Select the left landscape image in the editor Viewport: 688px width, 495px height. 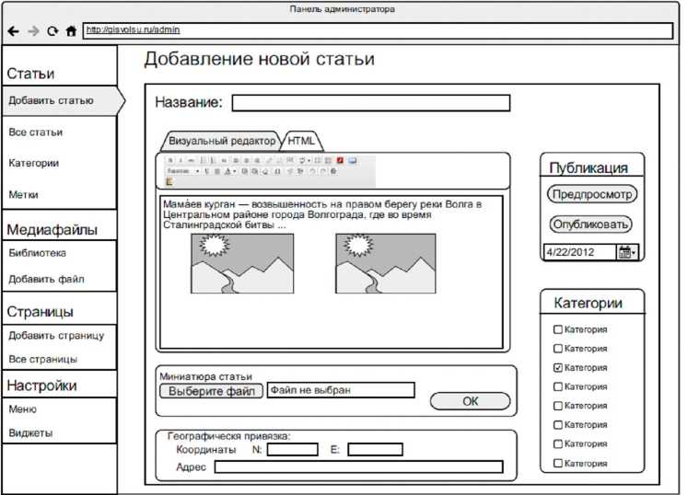tap(242, 263)
